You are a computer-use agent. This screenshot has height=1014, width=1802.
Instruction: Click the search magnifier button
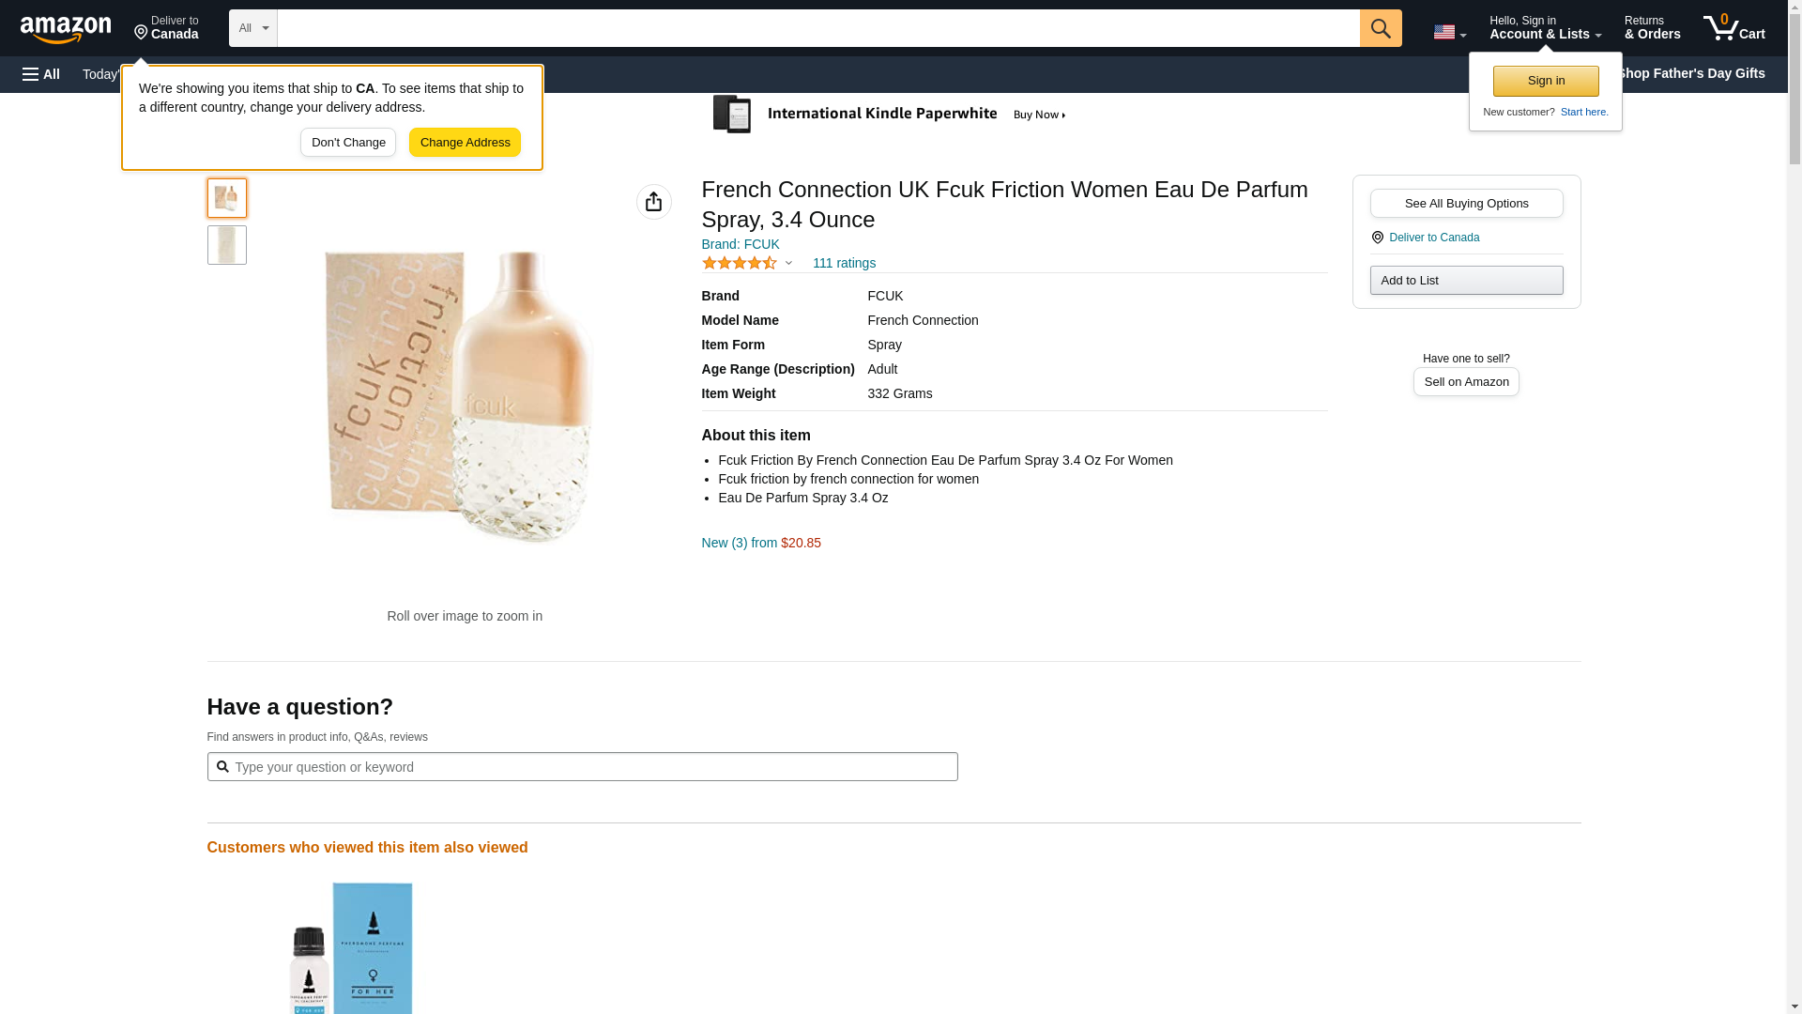(1380, 28)
